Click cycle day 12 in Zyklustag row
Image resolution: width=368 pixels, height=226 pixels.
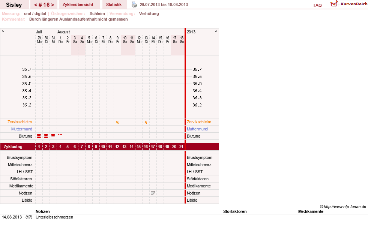pyautogui.click(x=117, y=147)
